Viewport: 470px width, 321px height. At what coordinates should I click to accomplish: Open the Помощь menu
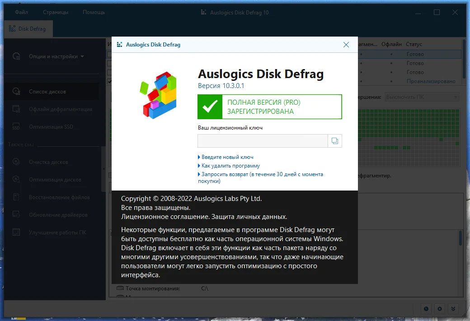coord(94,12)
